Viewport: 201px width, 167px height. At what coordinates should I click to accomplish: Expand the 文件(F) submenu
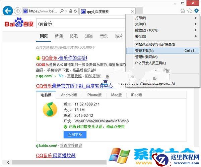[x=163, y=24]
